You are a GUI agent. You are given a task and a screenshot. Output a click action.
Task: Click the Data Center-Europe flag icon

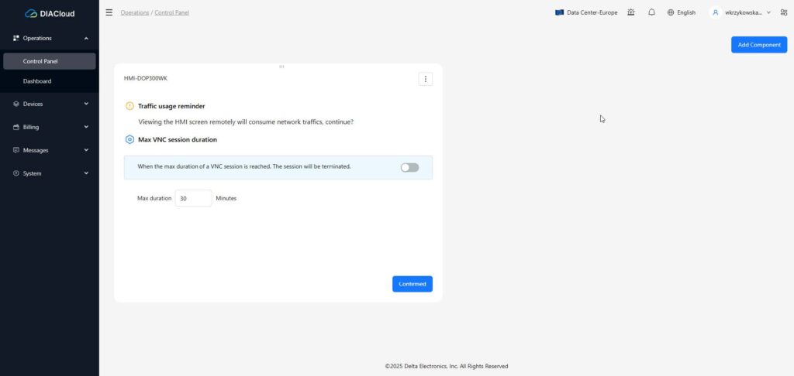pos(559,12)
